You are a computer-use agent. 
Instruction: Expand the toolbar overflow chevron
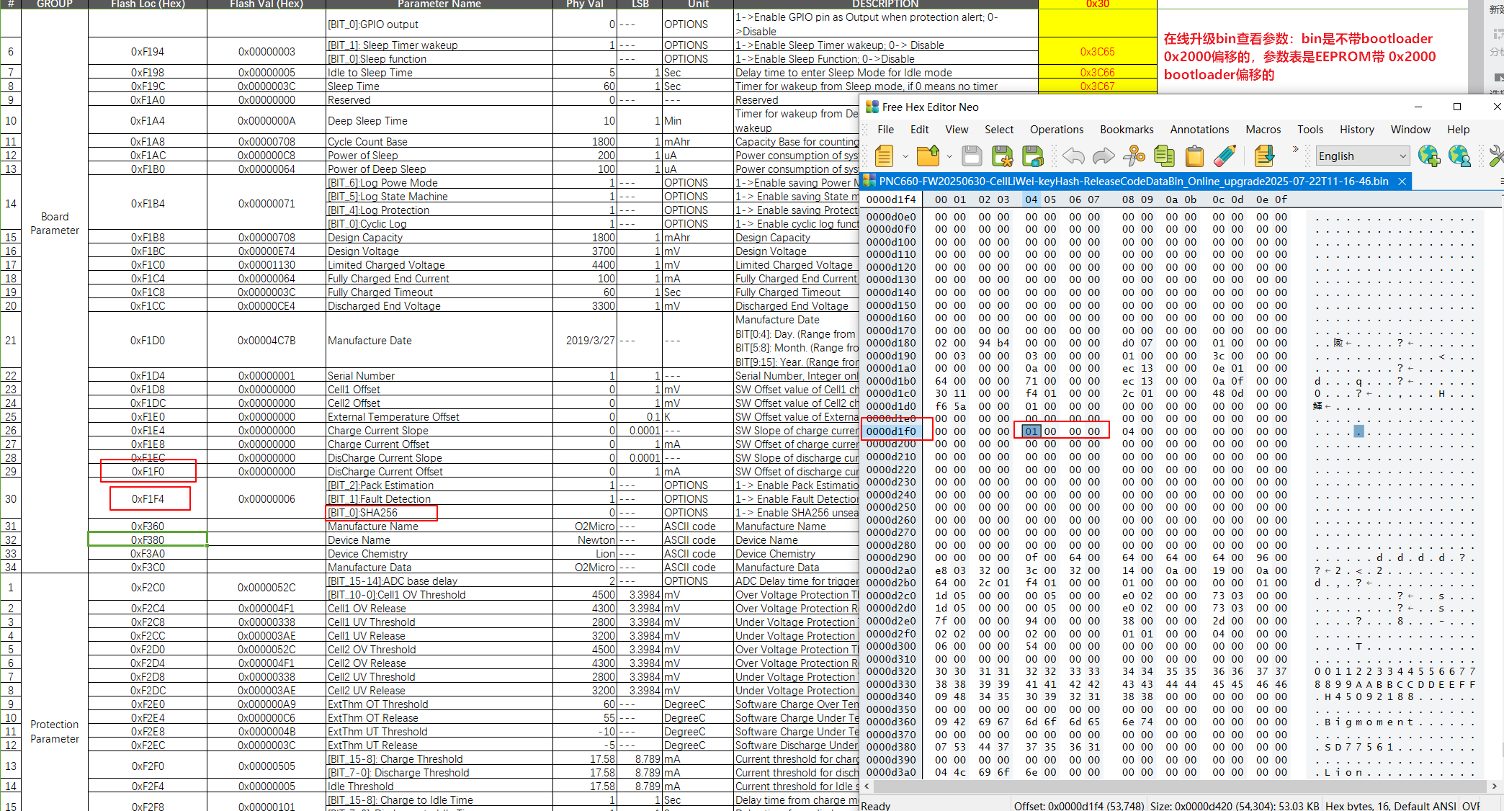point(1295,150)
